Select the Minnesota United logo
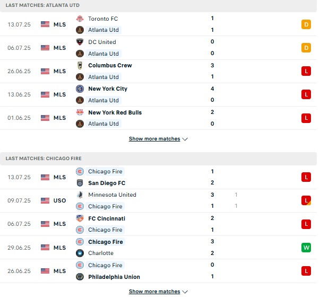The width and height of the screenshot is (320, 299). (x=80, y=195)
